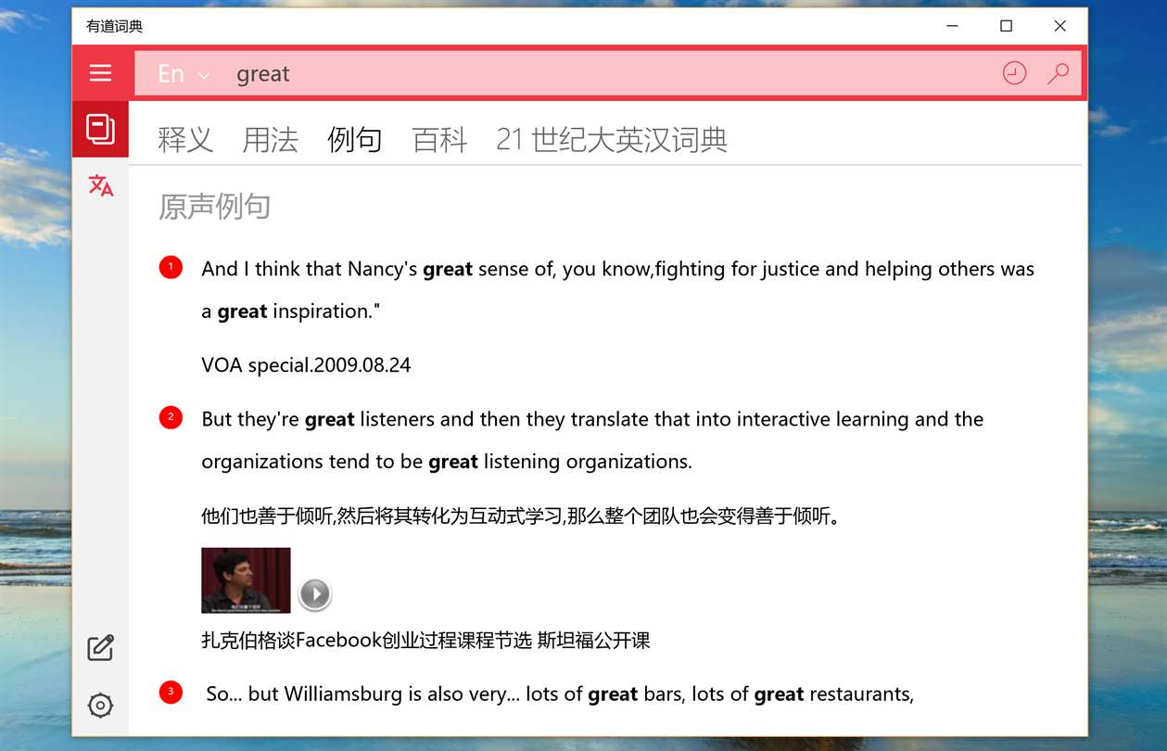Click the search box containing great
The image size is (1167, 751).
(612, 74)
